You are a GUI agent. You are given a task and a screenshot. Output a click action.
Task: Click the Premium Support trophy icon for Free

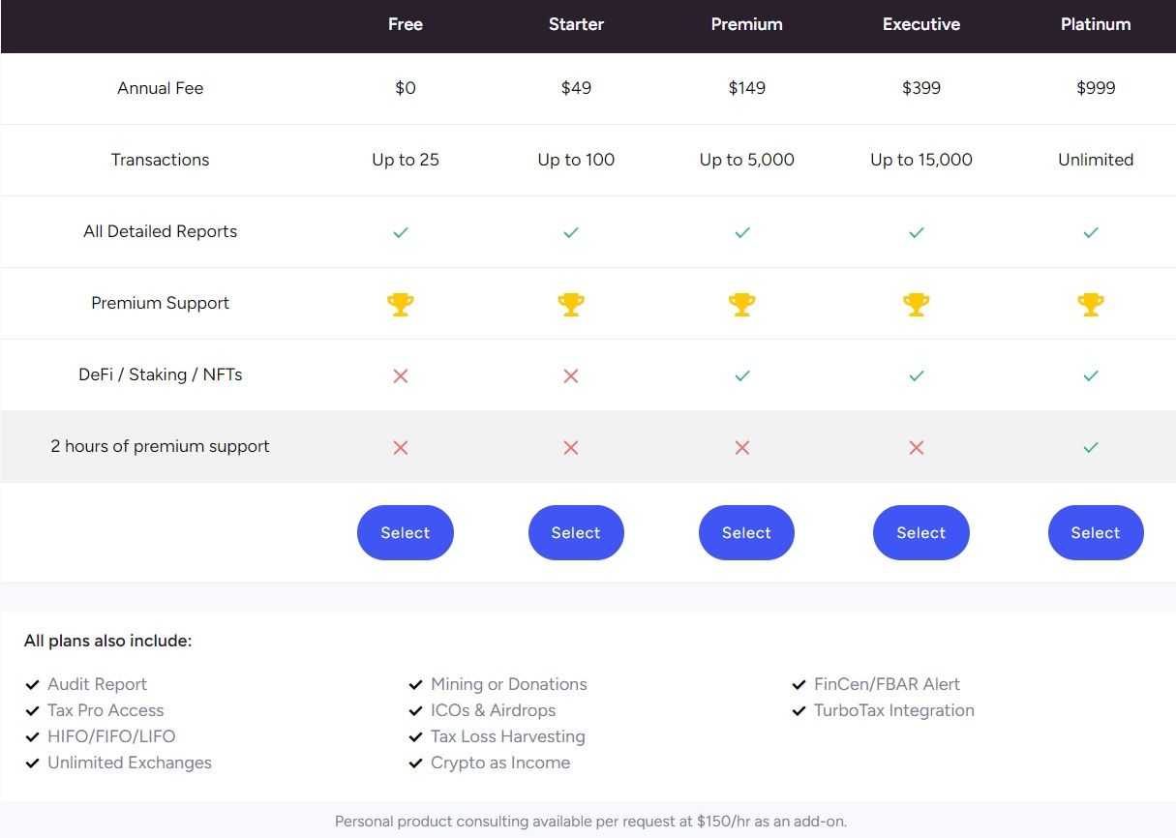coord(401,305)
